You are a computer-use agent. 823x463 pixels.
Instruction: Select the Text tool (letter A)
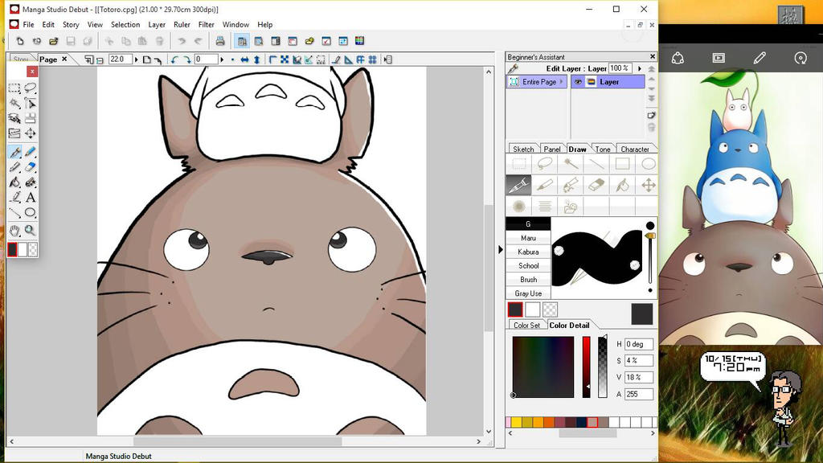point(31,198)
